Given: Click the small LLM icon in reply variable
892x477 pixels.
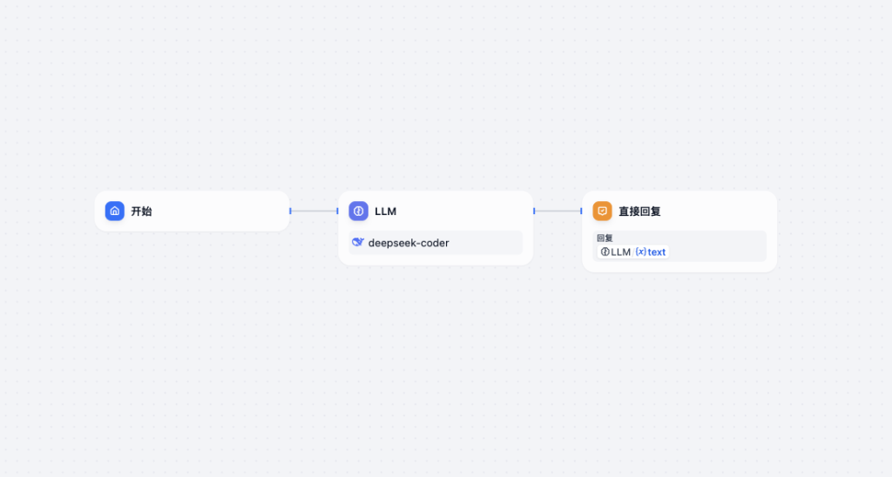Looking at the screenshot, I should (x=605, y=252).
